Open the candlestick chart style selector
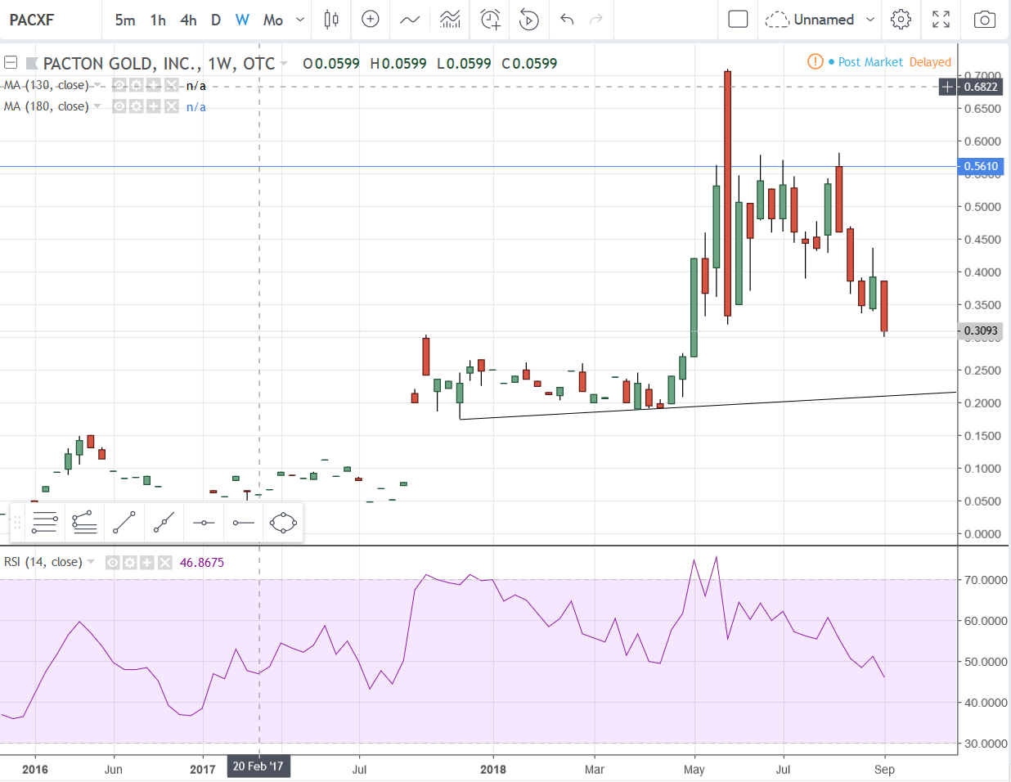Viewport: 1011px width, 782px height. 331,20
